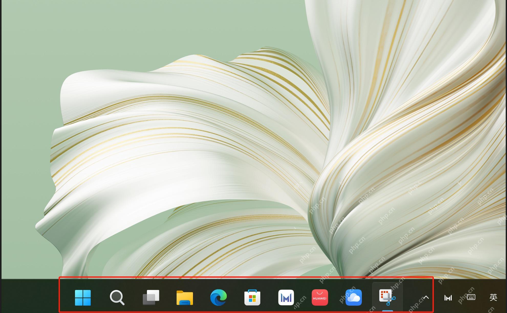Open Task View from the taskbar
507x313 pixels.
pyautogui.click(x=151, y=297)
